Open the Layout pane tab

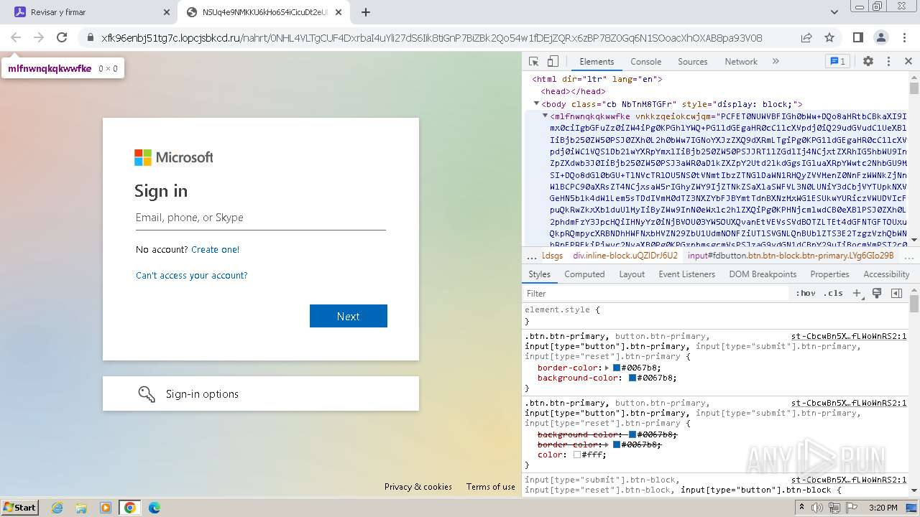[x=632, y=274]
